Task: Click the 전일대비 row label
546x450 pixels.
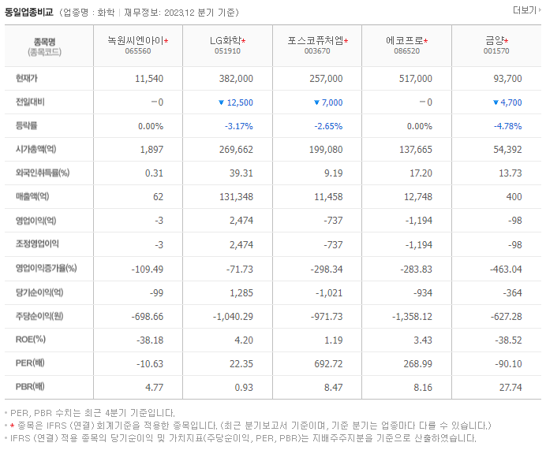Action: (x=30, y=102)
